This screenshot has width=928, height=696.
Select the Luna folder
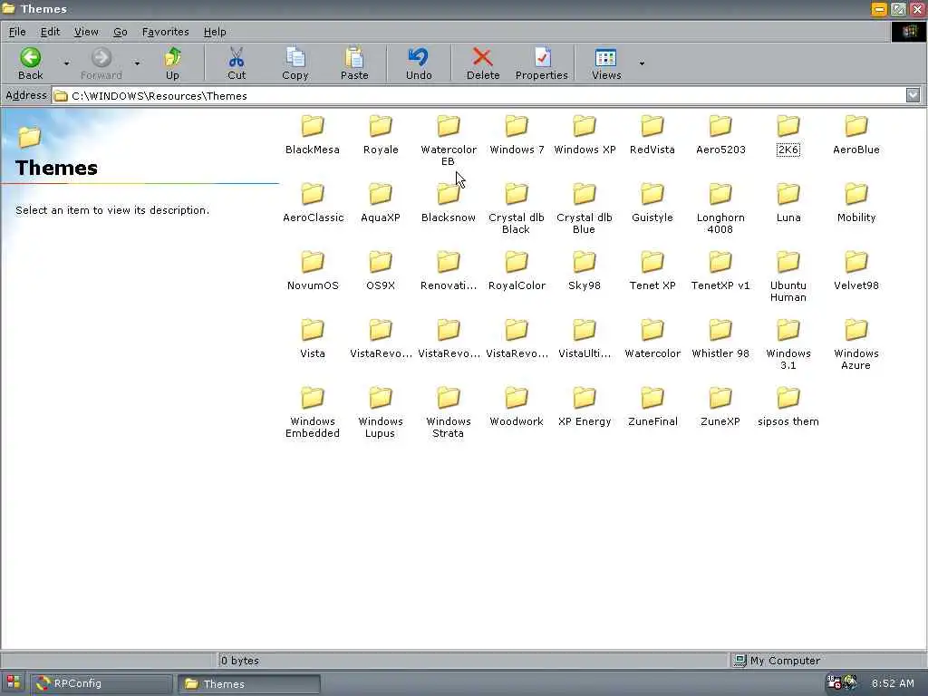(x=788, y=203)
